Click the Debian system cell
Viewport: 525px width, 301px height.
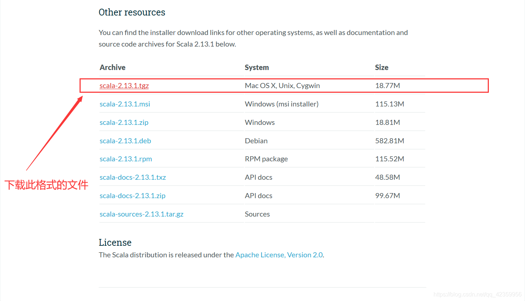[x=256, y=141]
